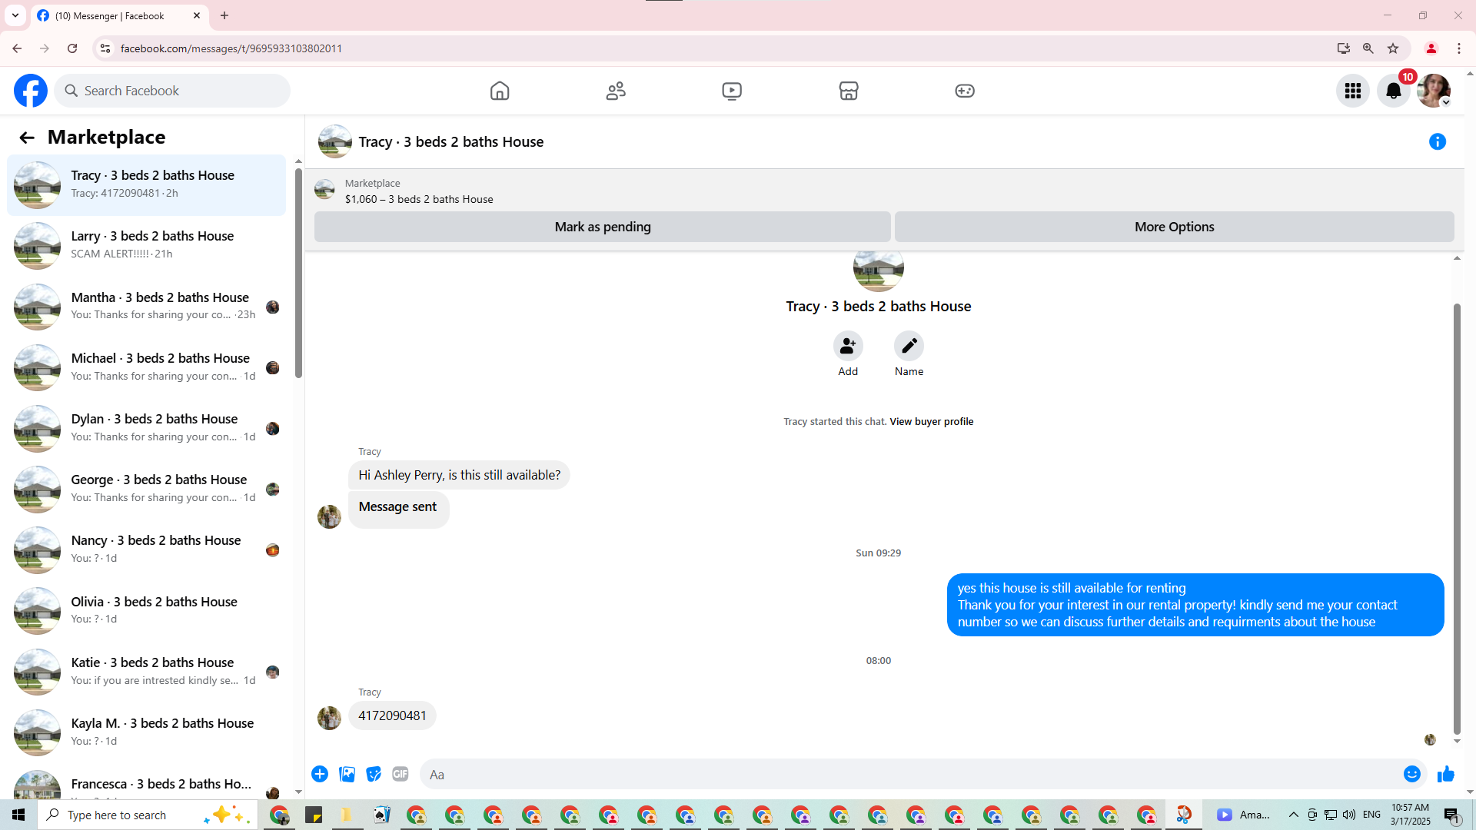Open the Windows notification center
1476x830 pixels.
[1452, 815]
